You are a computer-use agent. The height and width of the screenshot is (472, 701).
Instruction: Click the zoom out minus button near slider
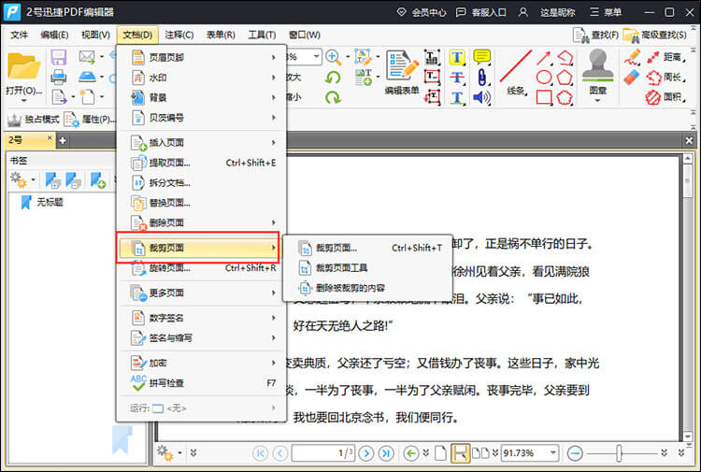575,453
